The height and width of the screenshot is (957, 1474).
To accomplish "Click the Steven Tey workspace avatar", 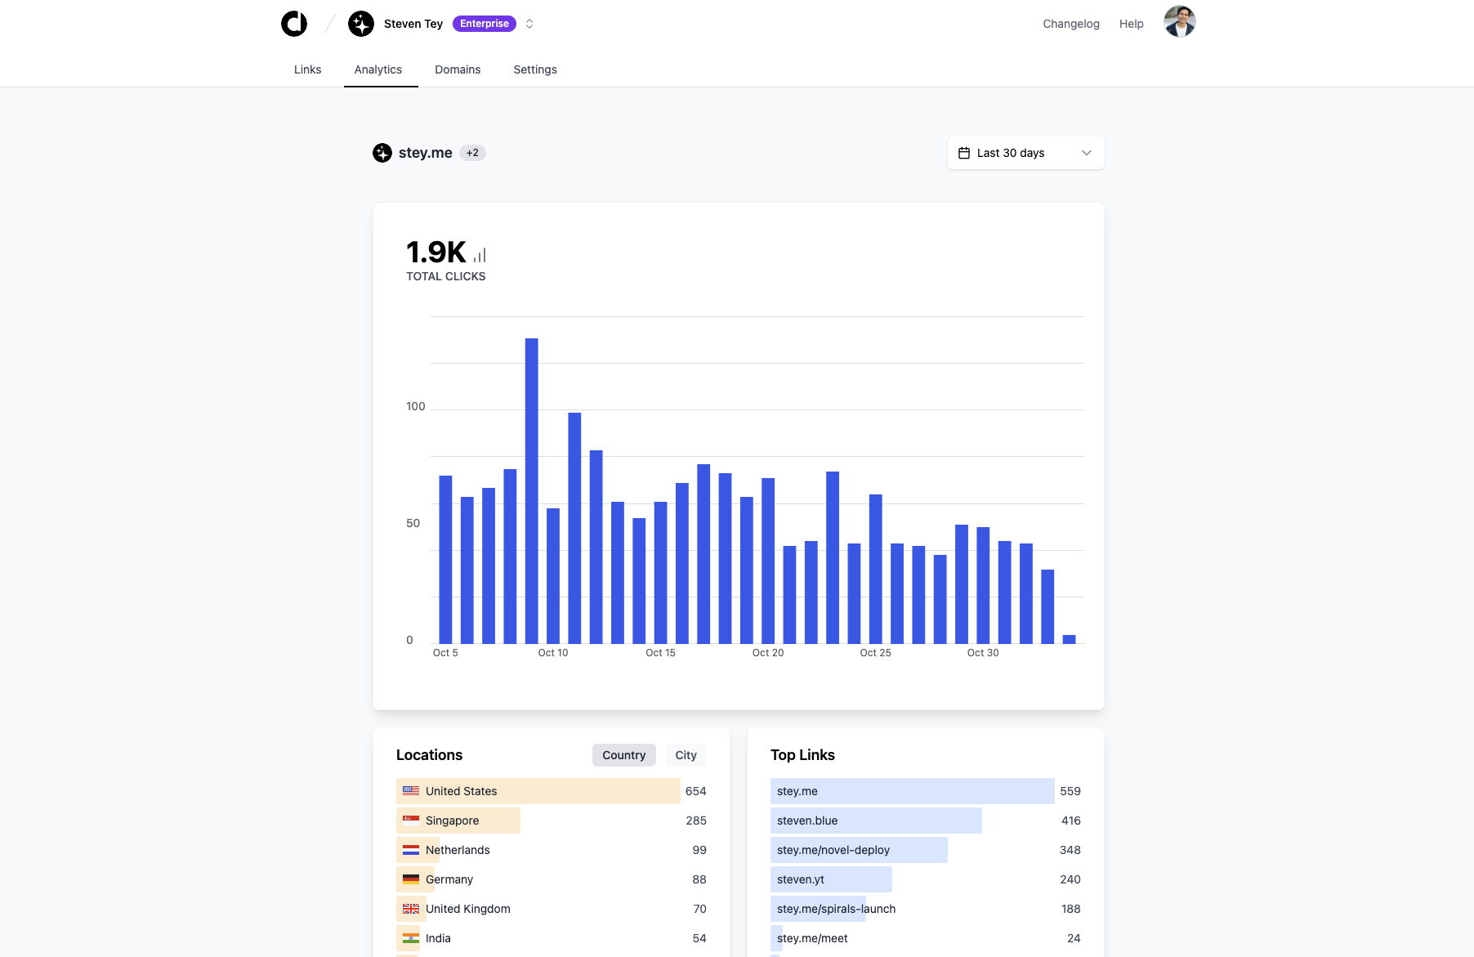I will [360, 24].
